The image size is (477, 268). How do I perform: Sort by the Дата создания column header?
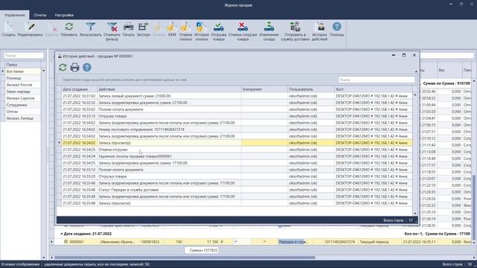pos(79,89)
